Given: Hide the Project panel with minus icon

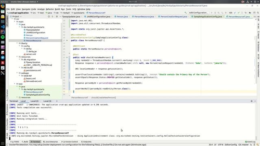Looking at the screenshot, I should point(60,17).
